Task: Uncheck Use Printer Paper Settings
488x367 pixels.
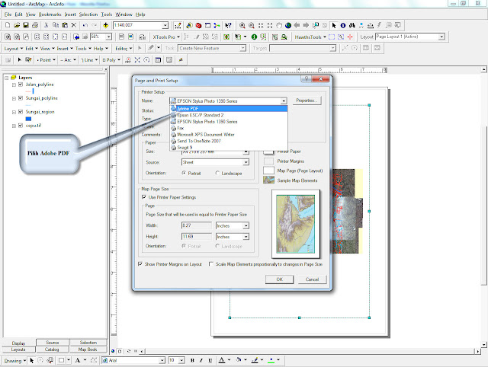Action: 144,197
